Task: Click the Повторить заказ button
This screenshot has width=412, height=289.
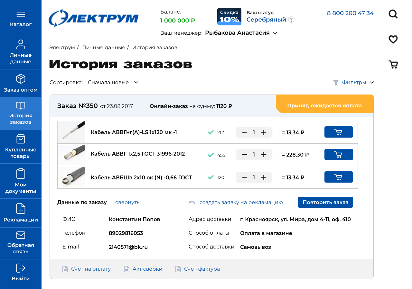Action: [x=325, y=203]
